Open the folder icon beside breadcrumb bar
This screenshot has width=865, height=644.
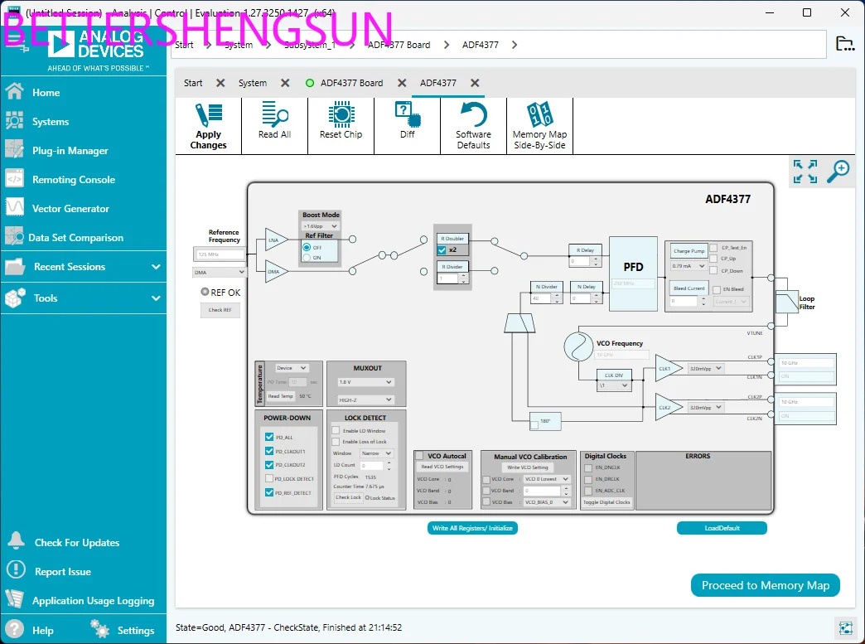click(x=844, y=44)
